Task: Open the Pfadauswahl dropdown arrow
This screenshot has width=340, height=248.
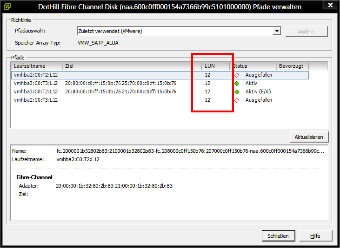Action: pyautogui.click(x=277, y=31)
